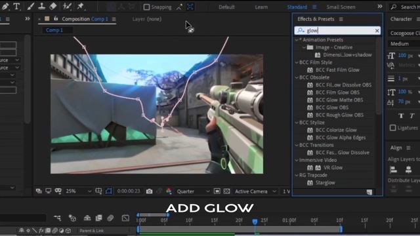This screenshot has width=420, height=236.
Task: Open Layer (none) tab
Action: coord(147,19)
